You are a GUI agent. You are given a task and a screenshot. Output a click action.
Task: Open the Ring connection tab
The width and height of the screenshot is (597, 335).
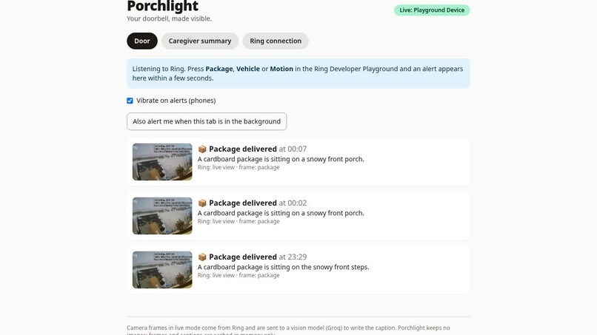[276, 41]
